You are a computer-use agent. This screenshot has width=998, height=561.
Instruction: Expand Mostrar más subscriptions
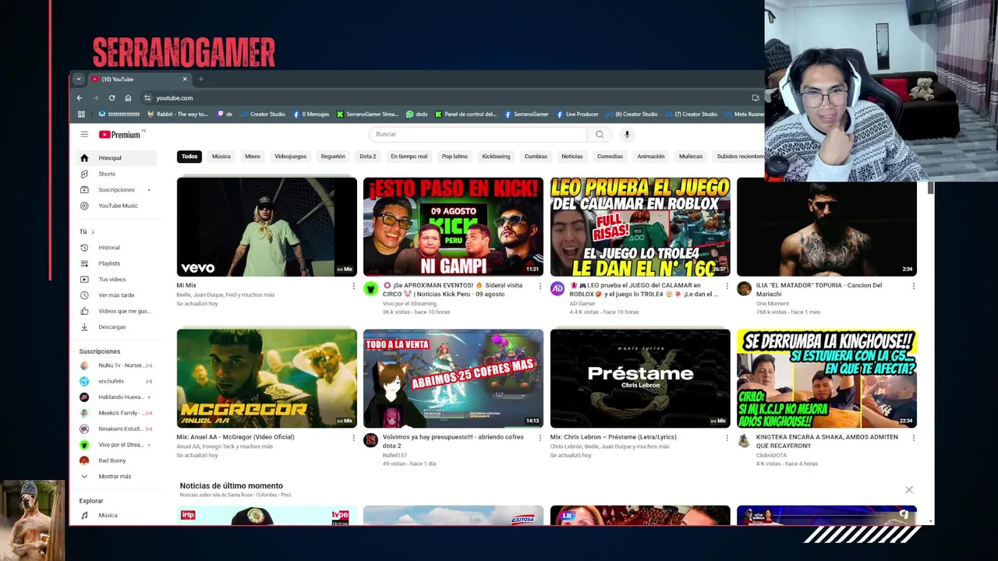tap(115, 476)
